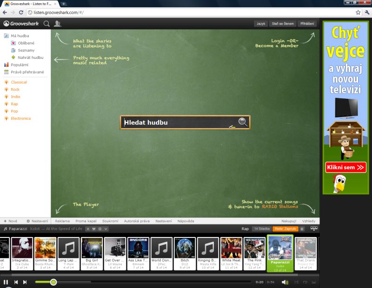Screen dimensions: 372x288
Task: Add current song using plus icon
Action: (88, 229)
